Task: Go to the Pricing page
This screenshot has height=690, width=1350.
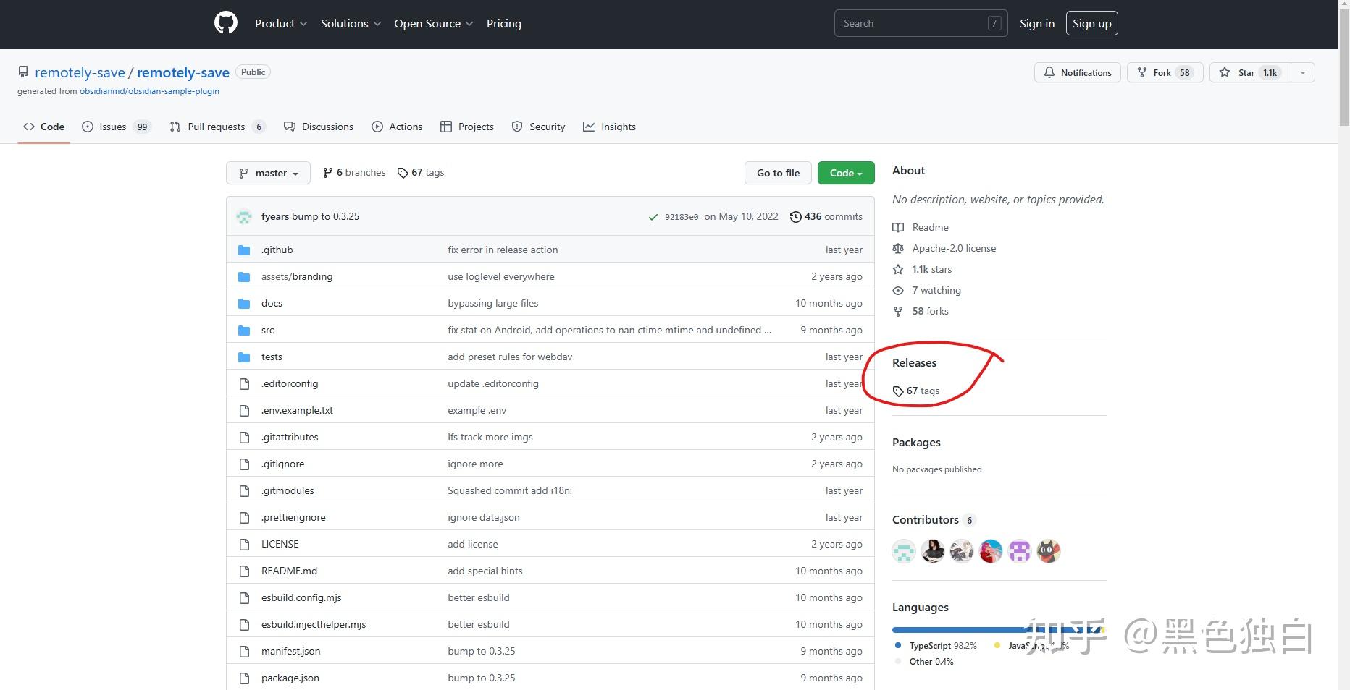Action: pos(504,23)
